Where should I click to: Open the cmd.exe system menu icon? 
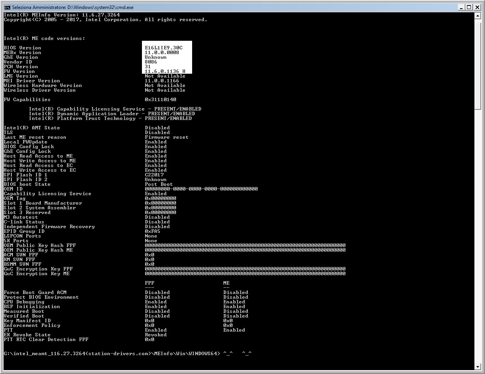click(x=7, y=7)
